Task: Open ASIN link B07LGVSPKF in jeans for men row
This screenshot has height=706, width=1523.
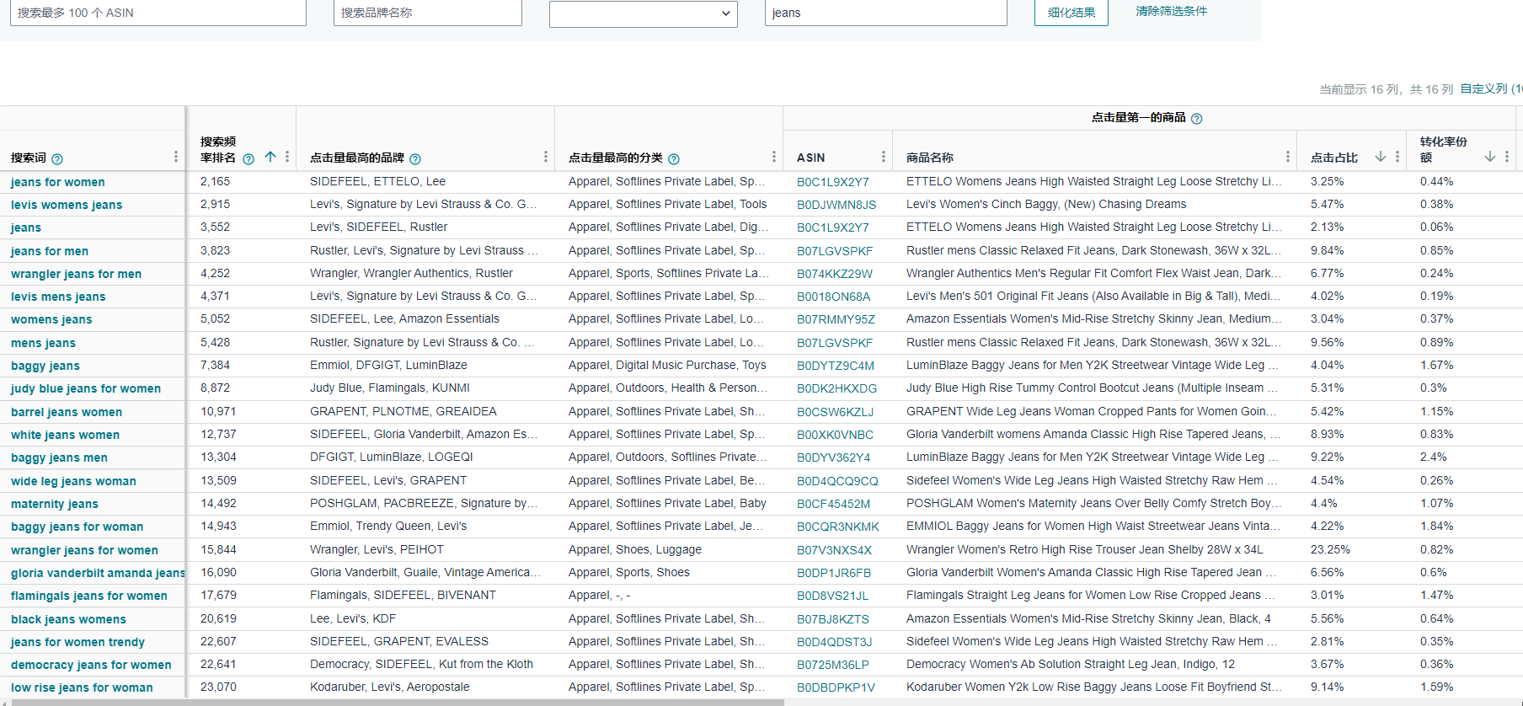Action: [835, 251]
